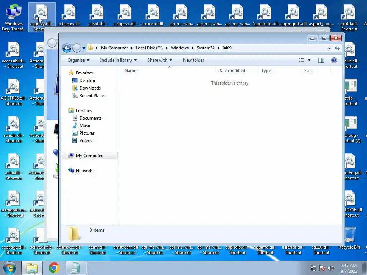Select atmfd.dll shortcut on desktop
The width and height of the screenshot is (367, 275).
pos(349,17)
